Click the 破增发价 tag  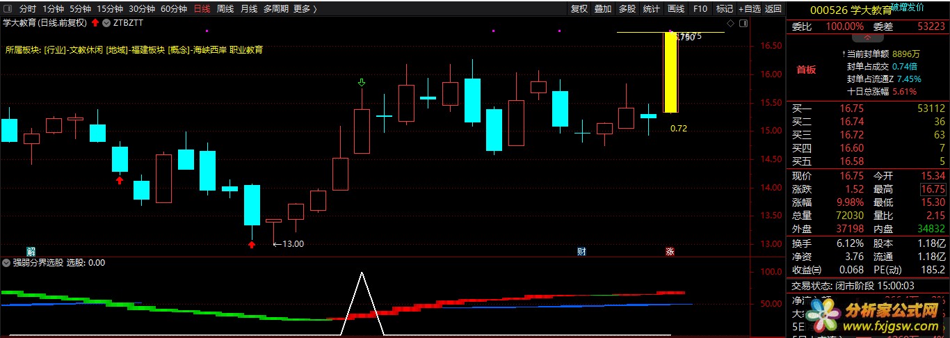908,7
